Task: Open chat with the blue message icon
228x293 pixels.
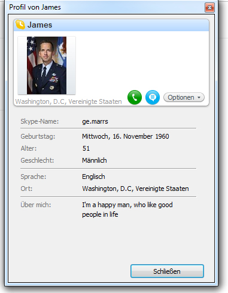Action: [x=153, y=97]
